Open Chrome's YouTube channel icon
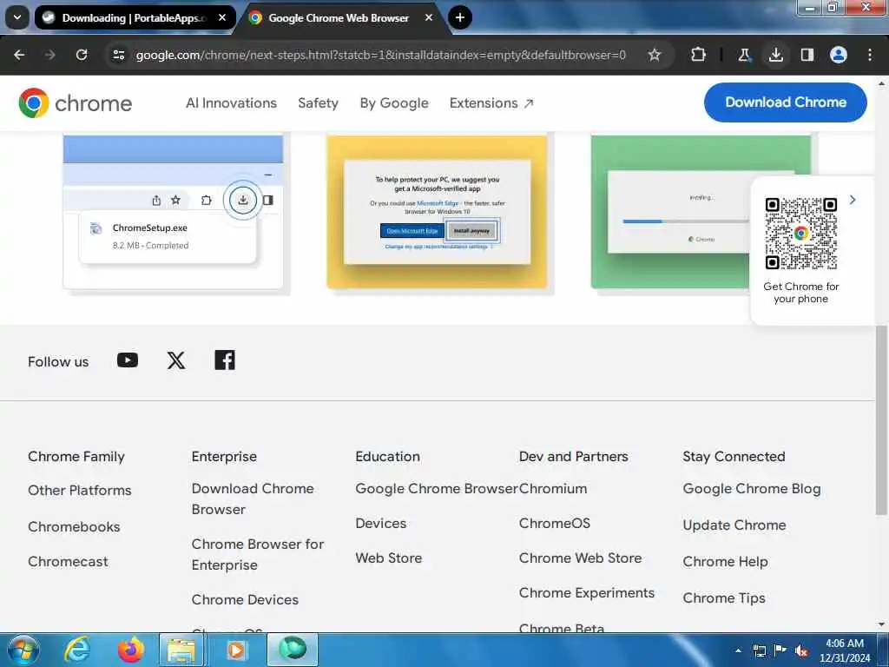The width and height of the screenshot is (889, 667). [x=128, y=360]
